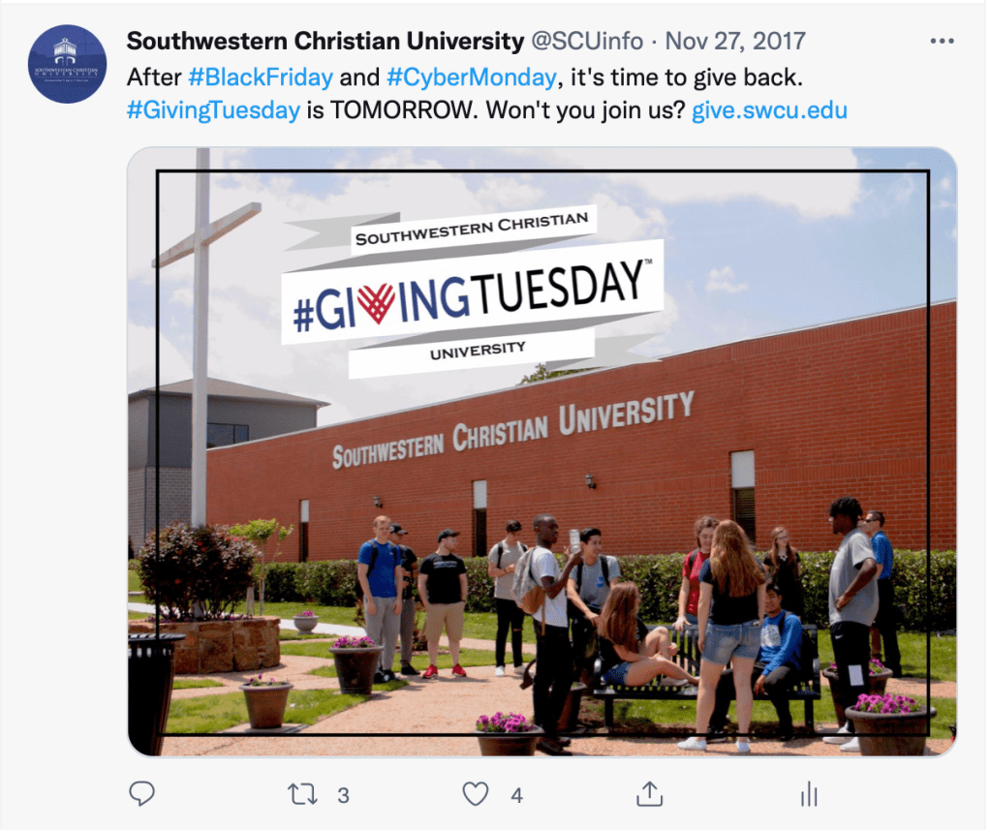Click the building's Southwestern Christian University sign
The image size is (991, 830).
pos(513,430)
